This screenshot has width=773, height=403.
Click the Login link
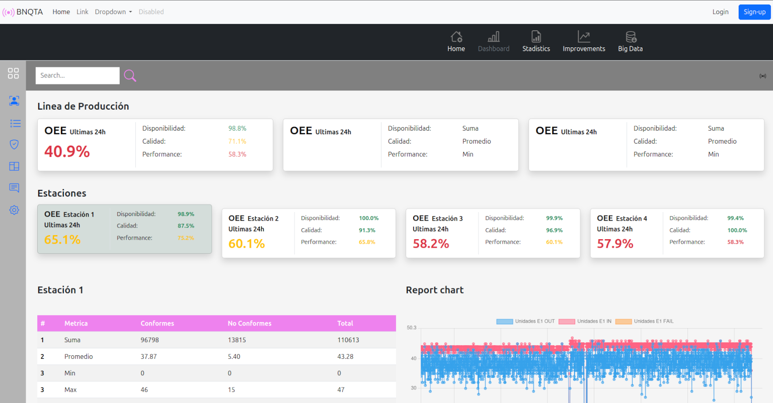click(720, 12)
